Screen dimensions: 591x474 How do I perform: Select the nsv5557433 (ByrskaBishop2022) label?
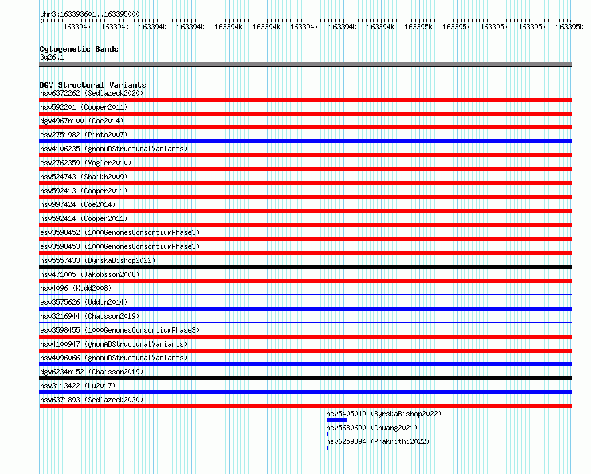tap(98, 260)
